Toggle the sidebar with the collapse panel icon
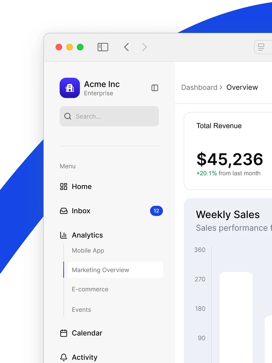272x363 pixels. point(103,47)
